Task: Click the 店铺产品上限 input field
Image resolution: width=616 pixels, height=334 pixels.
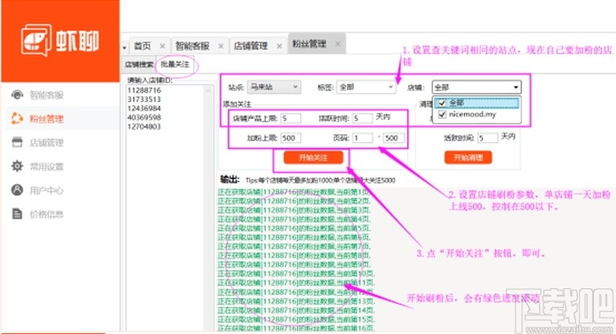Action: [x=290, y=118]
